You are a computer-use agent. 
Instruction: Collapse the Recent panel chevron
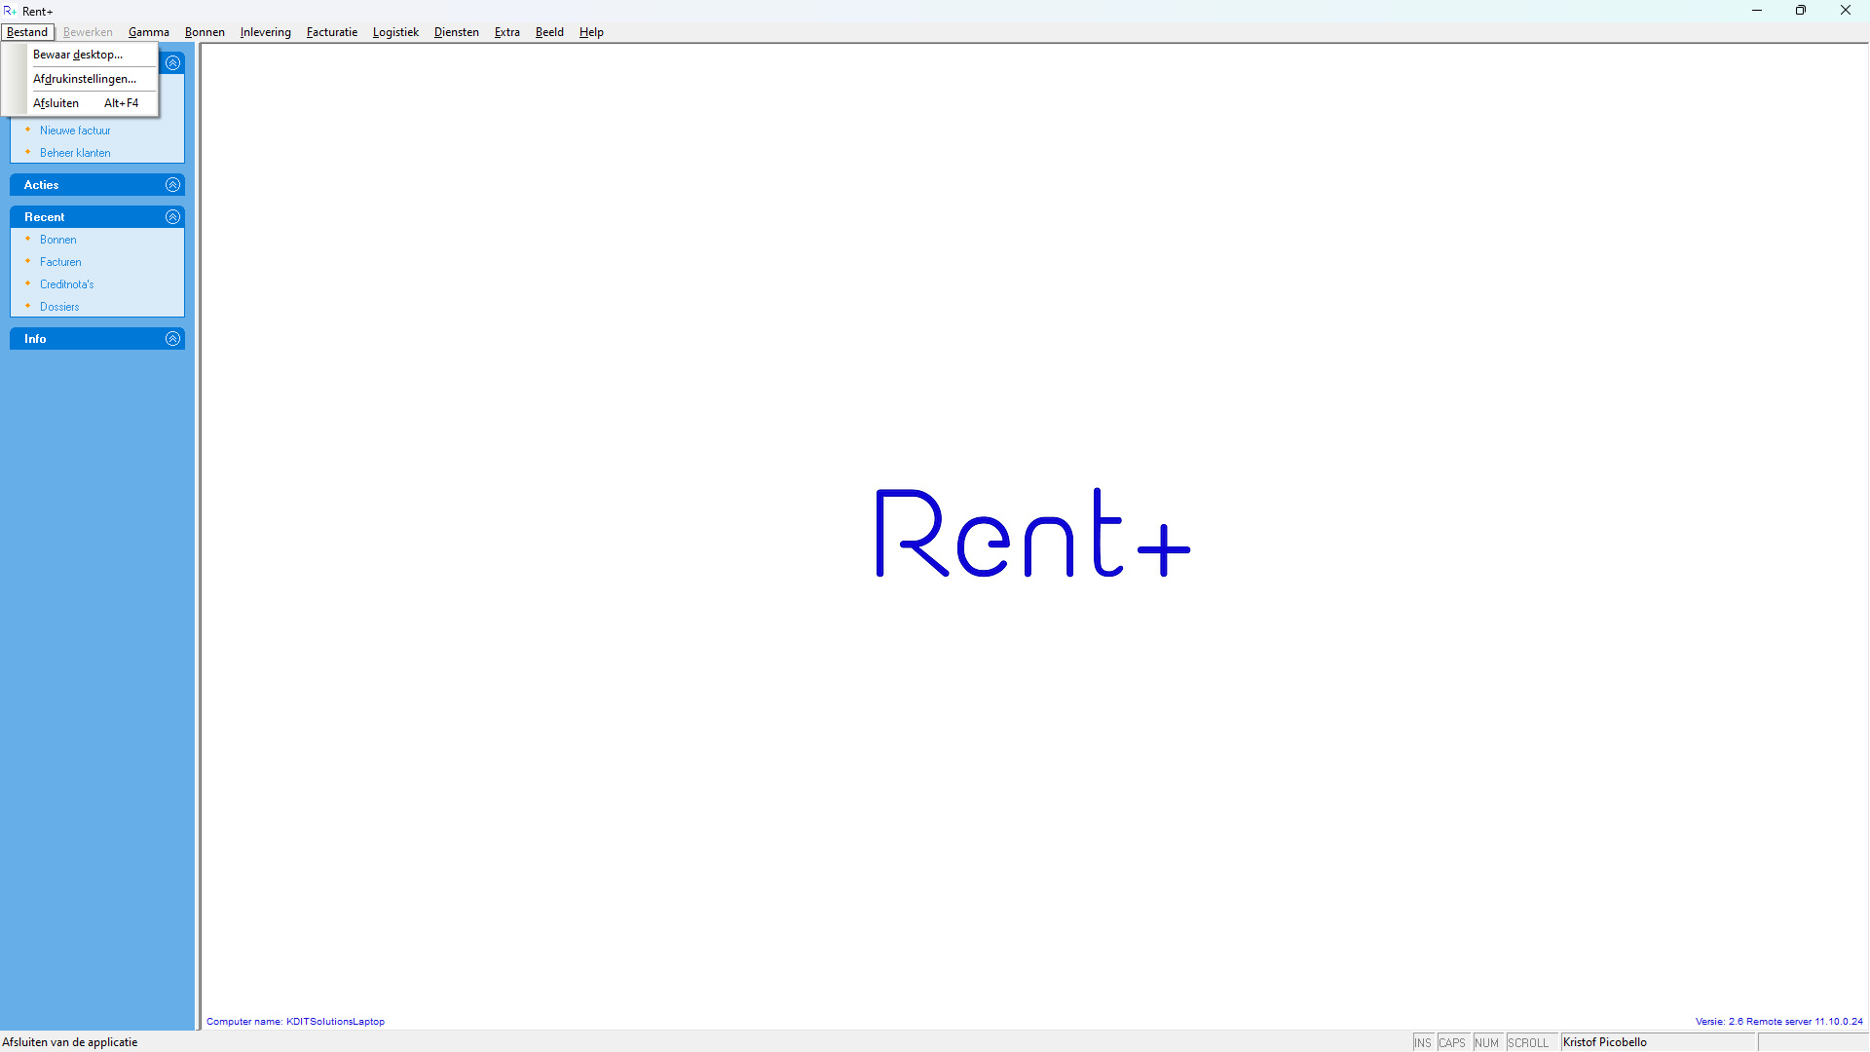pos(172,217)
